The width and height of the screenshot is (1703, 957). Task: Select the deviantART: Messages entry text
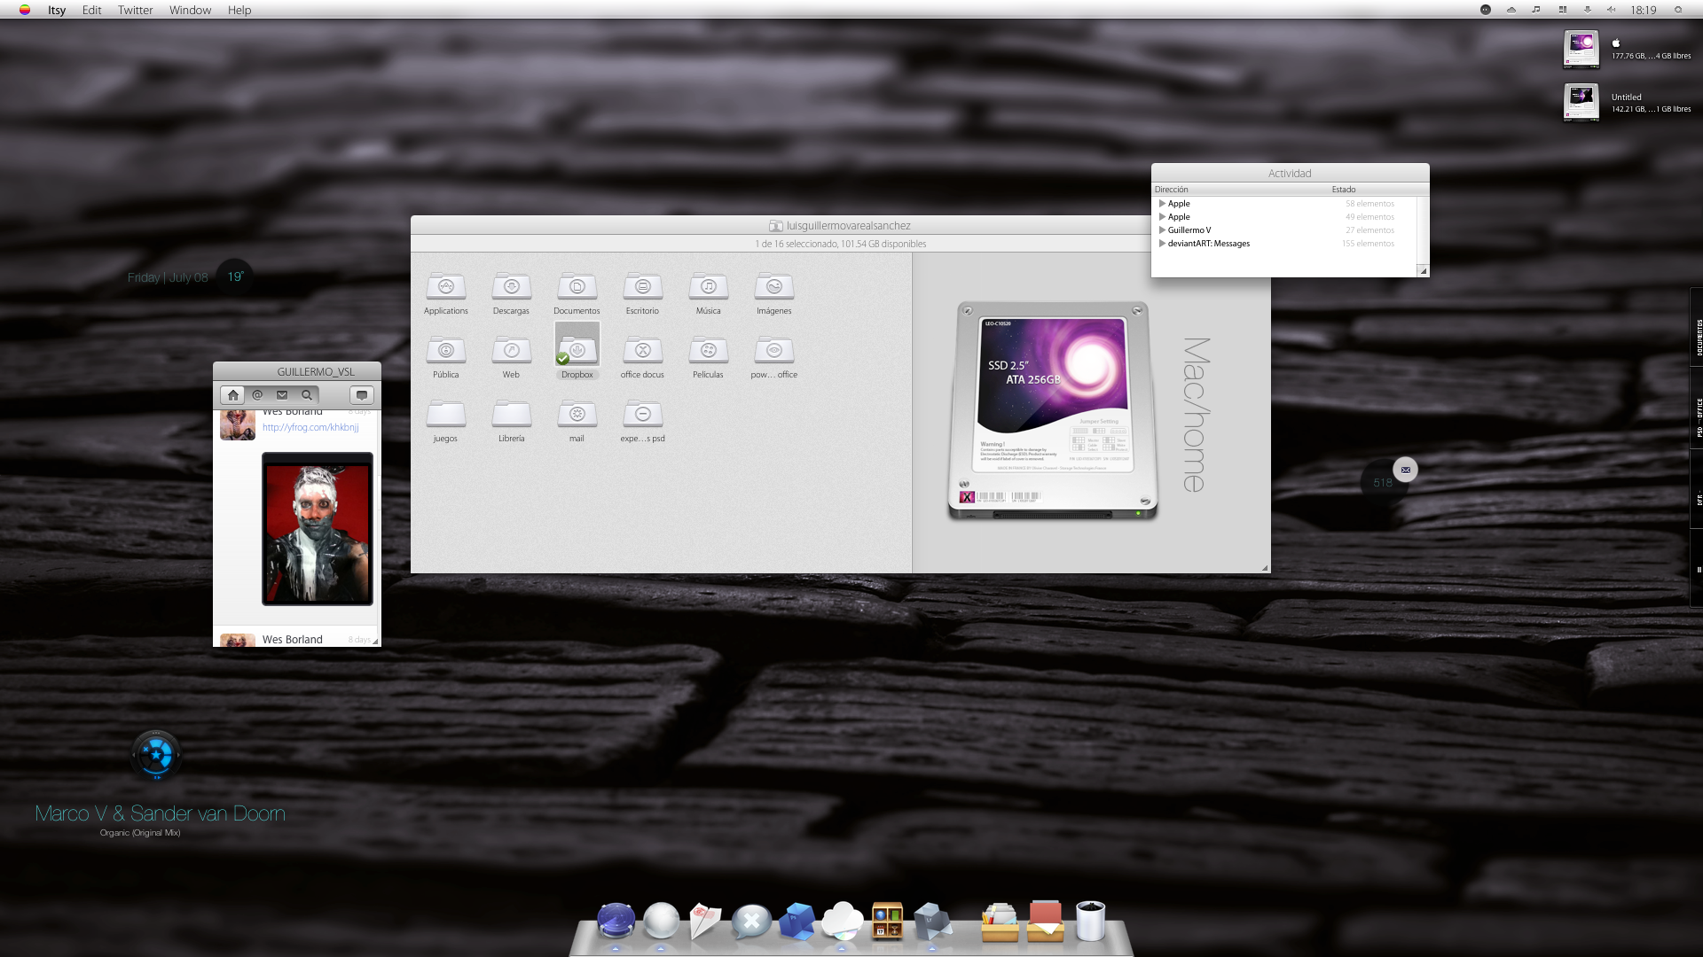1208,244
